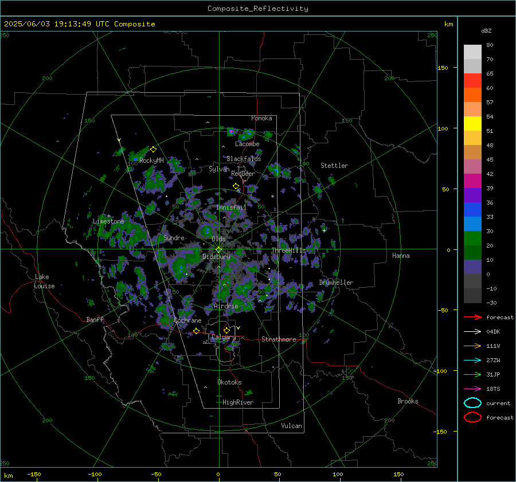Select the Lacombe city label

pos(247,144)
